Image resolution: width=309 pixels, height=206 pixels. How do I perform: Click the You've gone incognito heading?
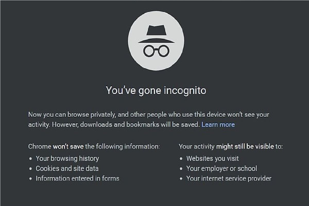coord(156,91)
